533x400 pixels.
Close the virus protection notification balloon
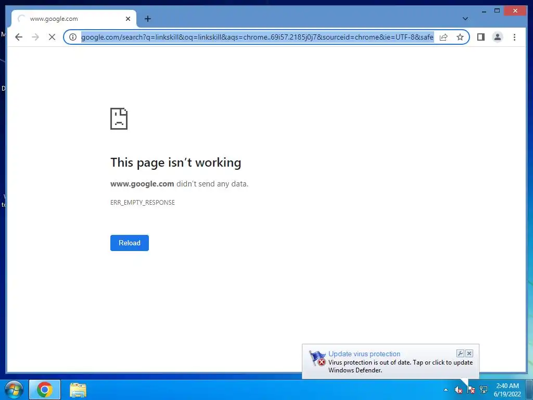469,354
